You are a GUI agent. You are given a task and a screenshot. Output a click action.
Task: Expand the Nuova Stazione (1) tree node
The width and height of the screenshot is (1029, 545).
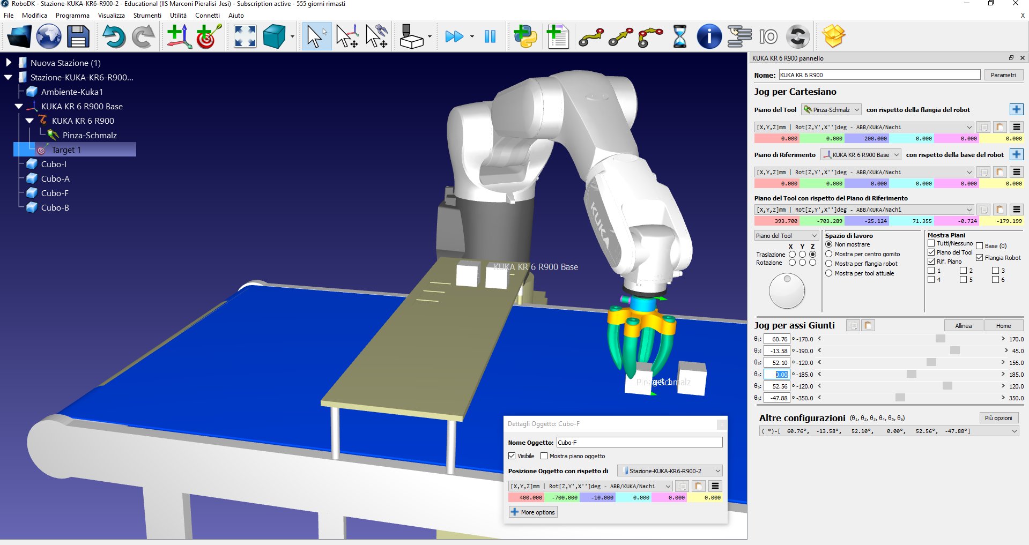[x=9, y=63]
